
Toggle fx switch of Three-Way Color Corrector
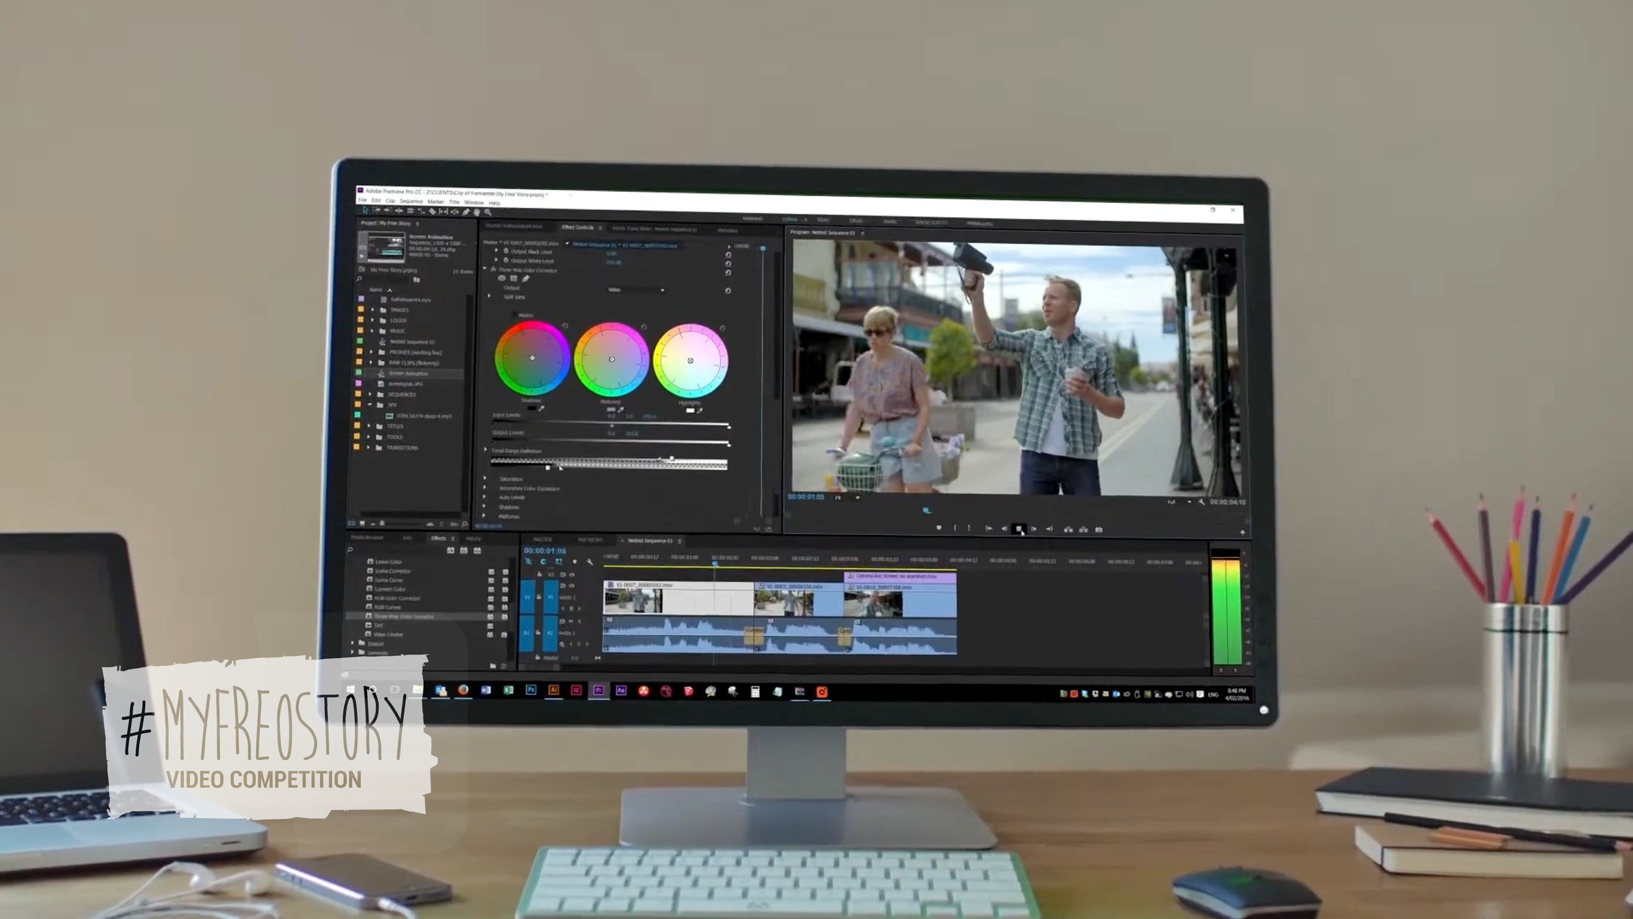coord(493,270)
